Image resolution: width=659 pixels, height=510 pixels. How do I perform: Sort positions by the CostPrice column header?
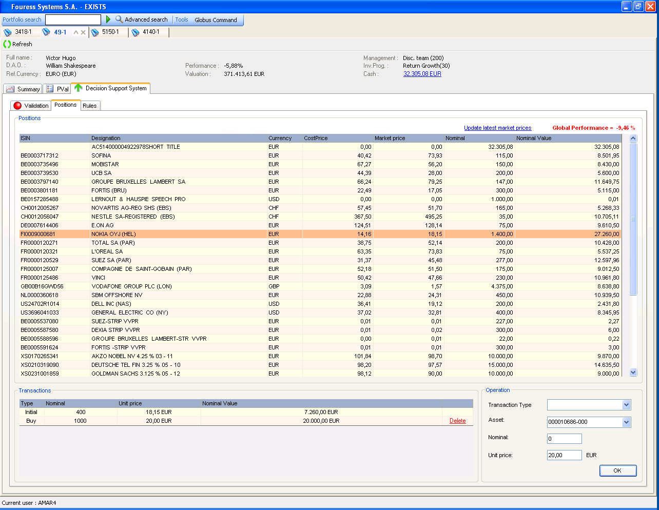point(338,138)
